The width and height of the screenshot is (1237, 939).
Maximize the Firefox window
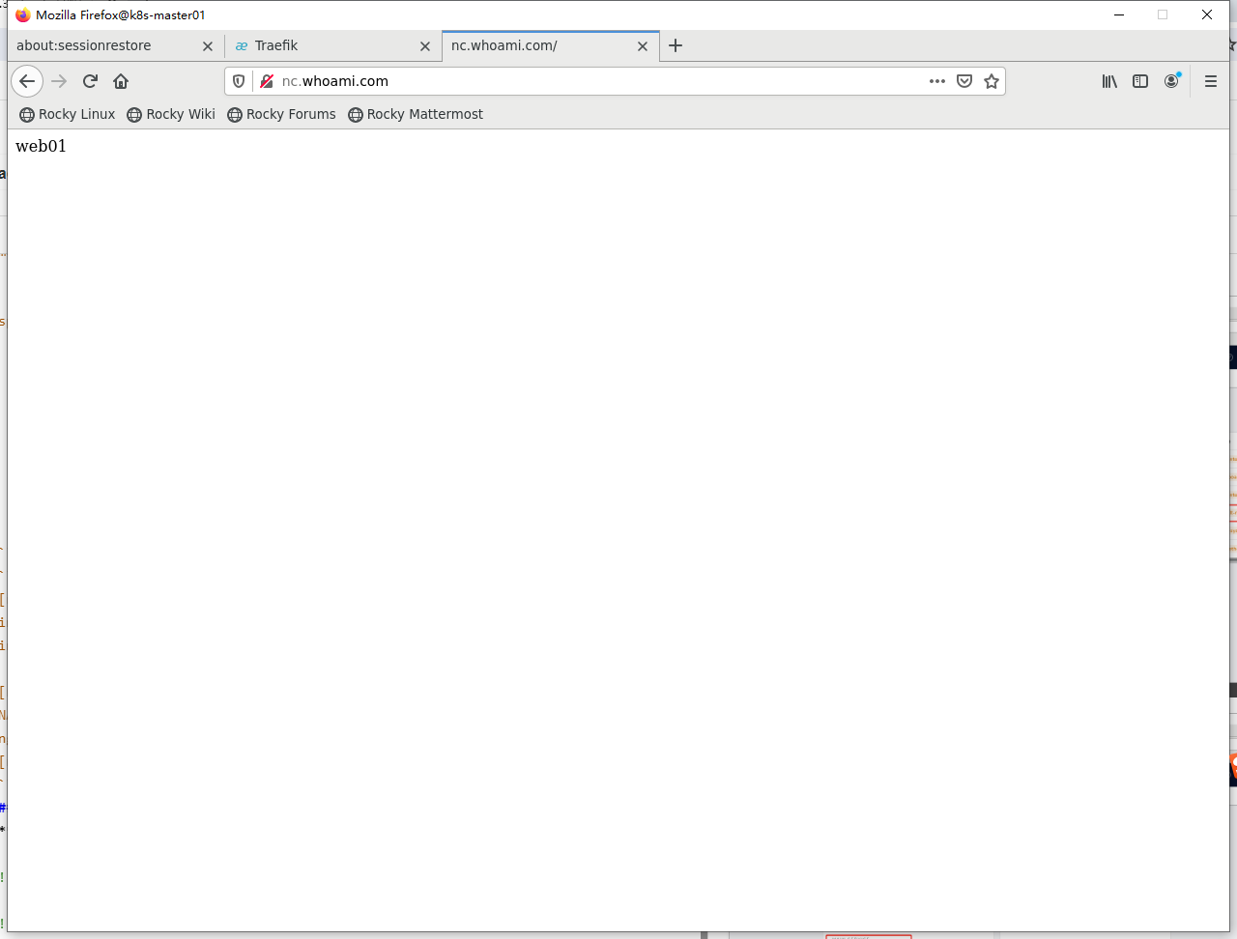click(x=1163, y=14)
